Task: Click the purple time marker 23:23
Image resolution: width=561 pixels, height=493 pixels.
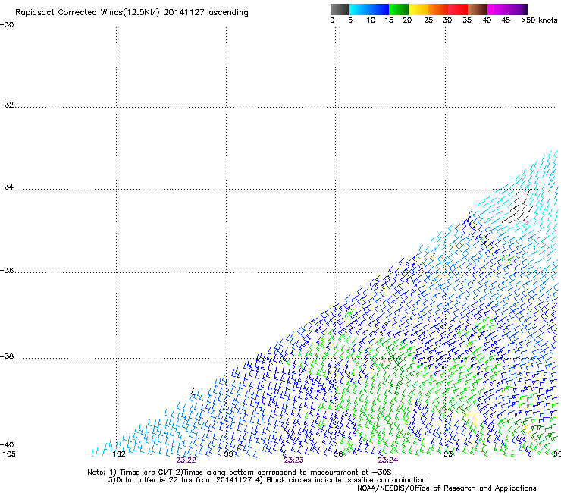Action: [293, 460]
